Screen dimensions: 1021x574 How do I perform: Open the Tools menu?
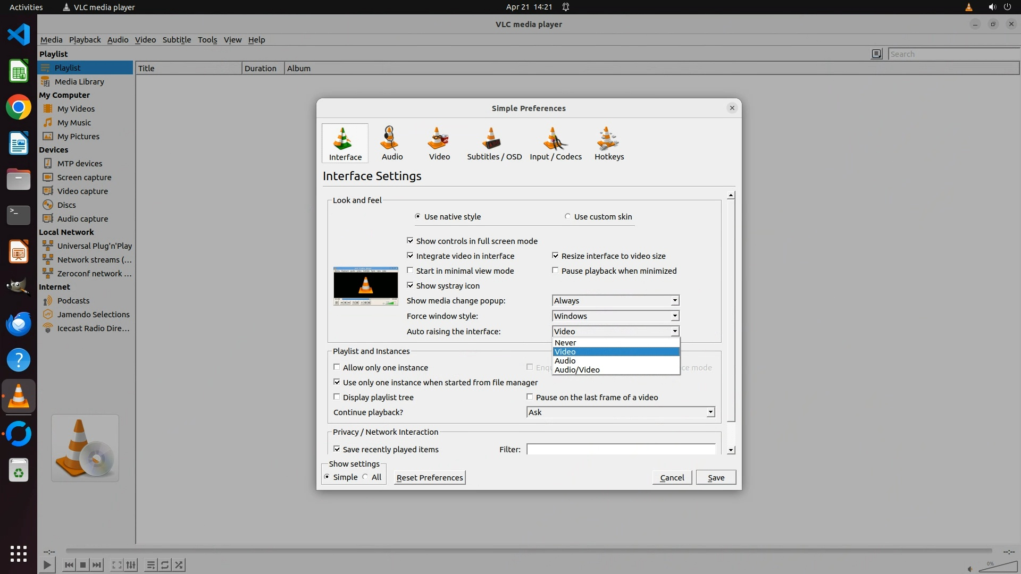tap(207, 40)
